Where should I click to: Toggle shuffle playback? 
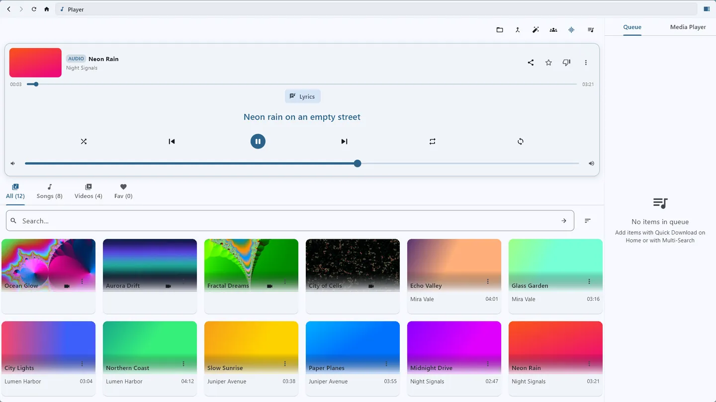84,141
